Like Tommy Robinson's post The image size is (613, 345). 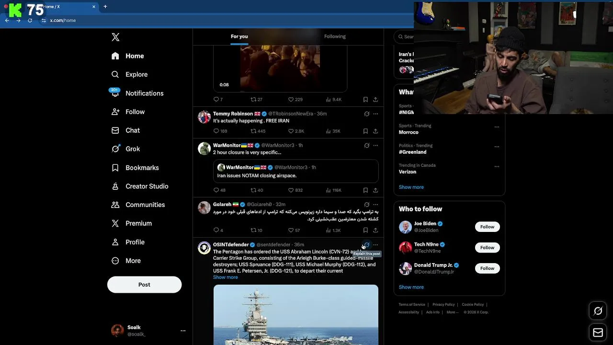tap(296, 131)
